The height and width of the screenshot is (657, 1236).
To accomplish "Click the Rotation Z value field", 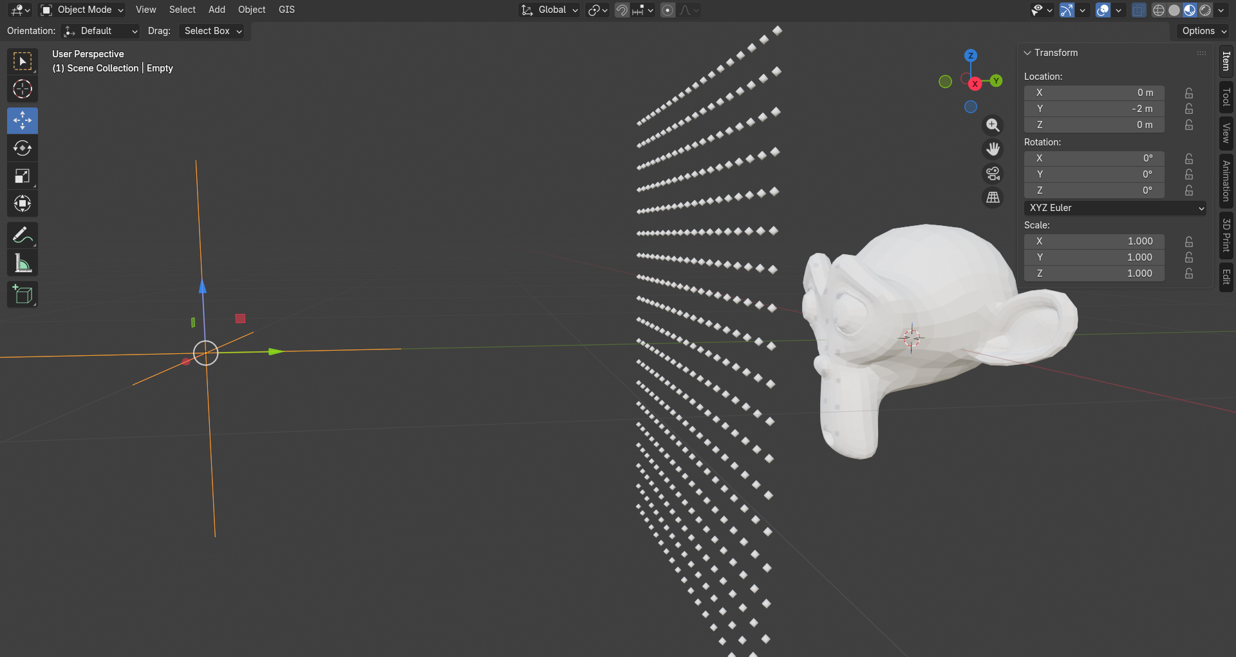I will (x=1094, y=190).
